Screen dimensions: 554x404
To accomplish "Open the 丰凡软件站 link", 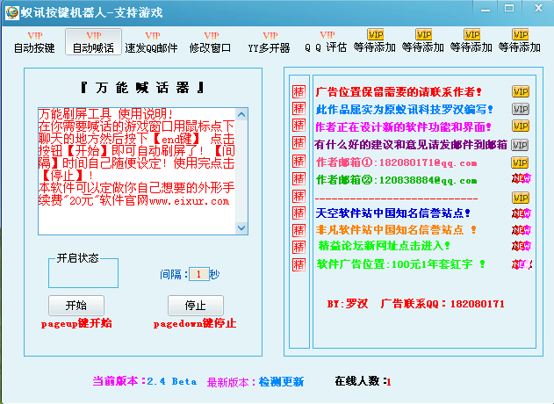I will click(396, 230).
